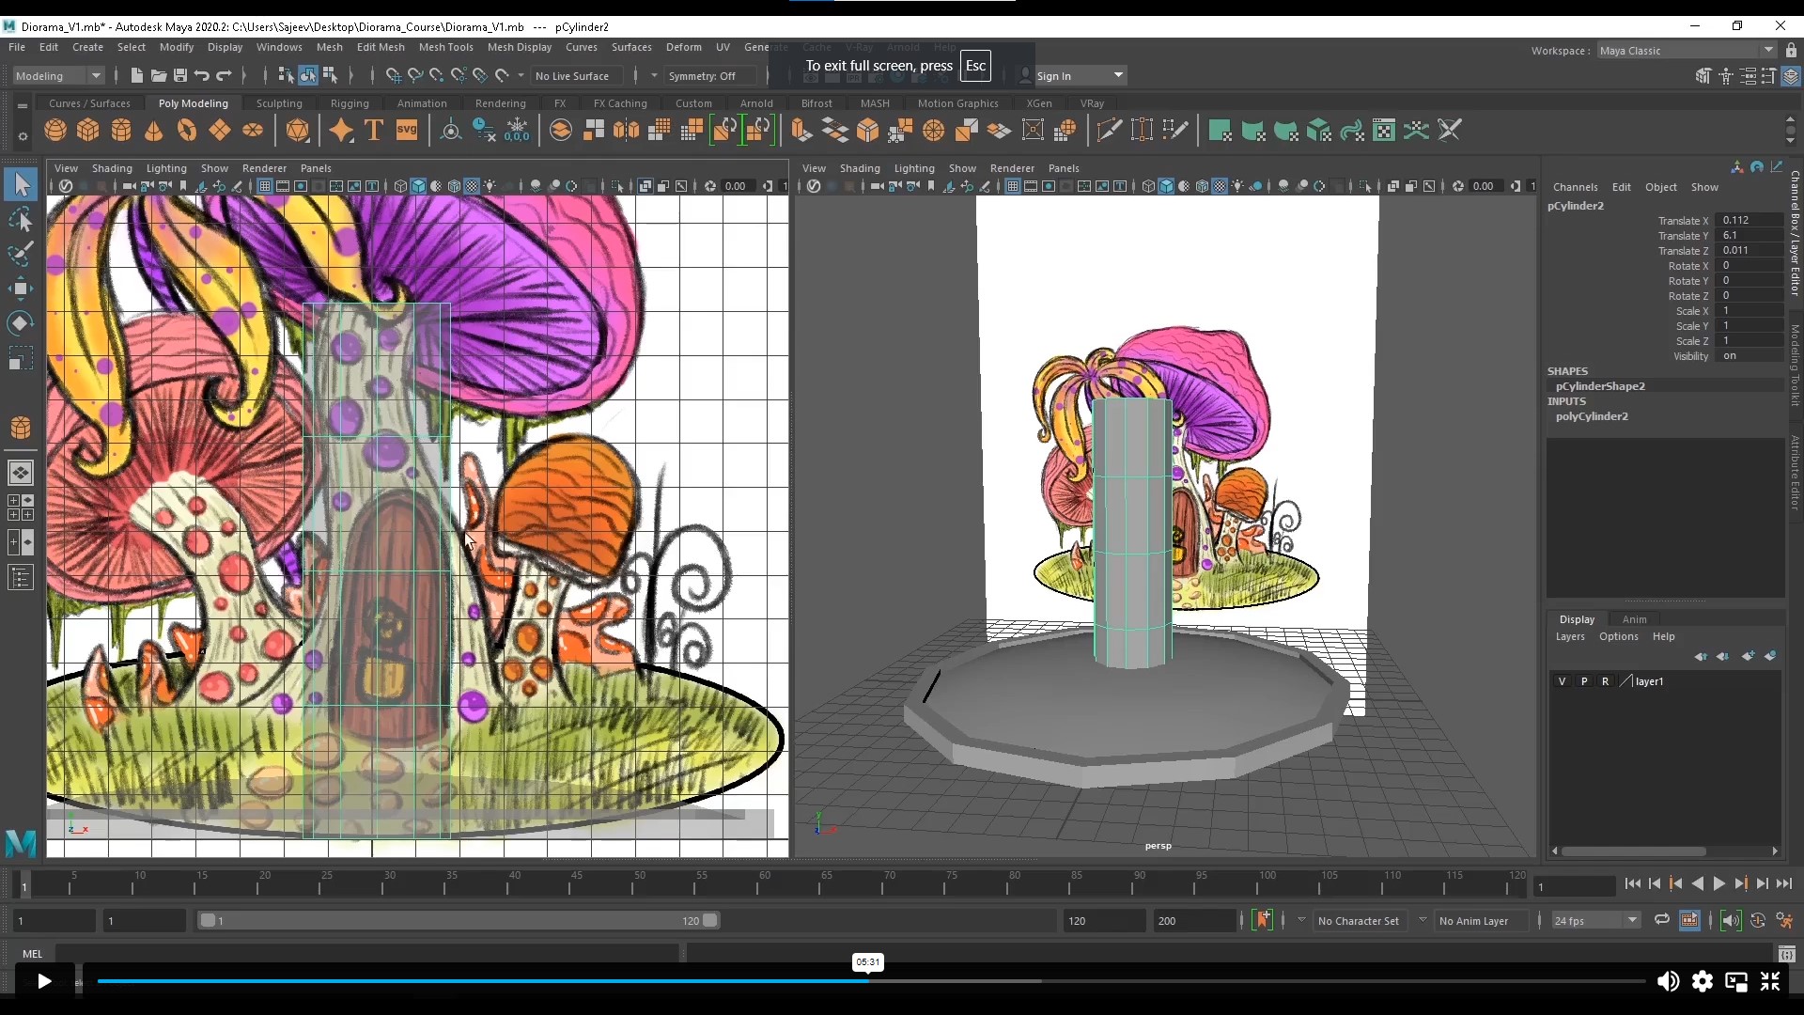The height and width of the screenshot is (1015, 1804).
Task: Toggle layer1 visibility in Display panel
Action: tap(1563, 680)
